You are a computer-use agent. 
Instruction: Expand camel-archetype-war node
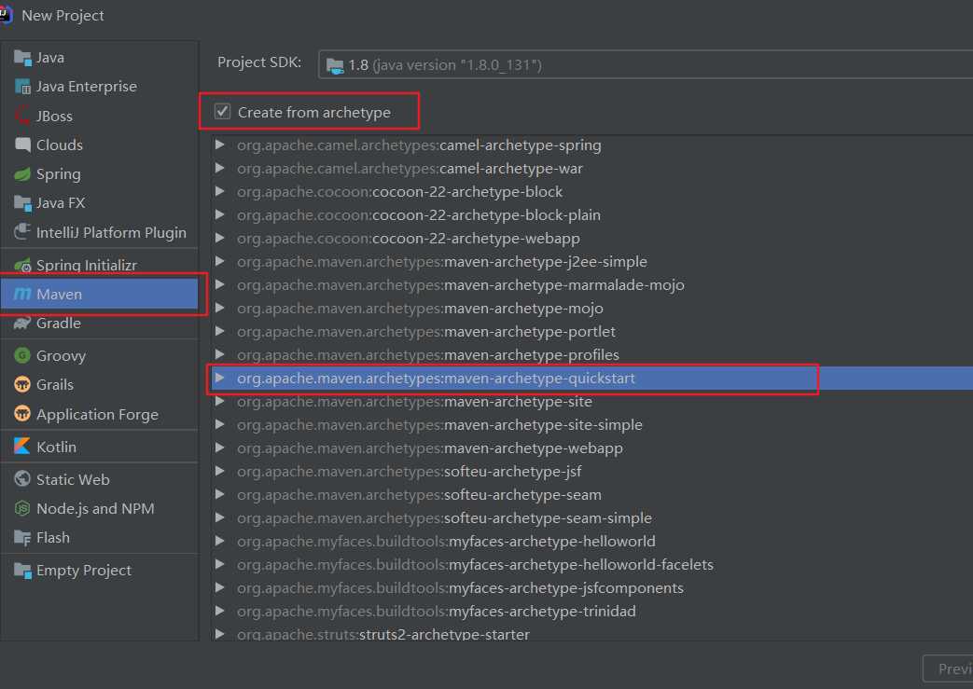pos(219,168)
